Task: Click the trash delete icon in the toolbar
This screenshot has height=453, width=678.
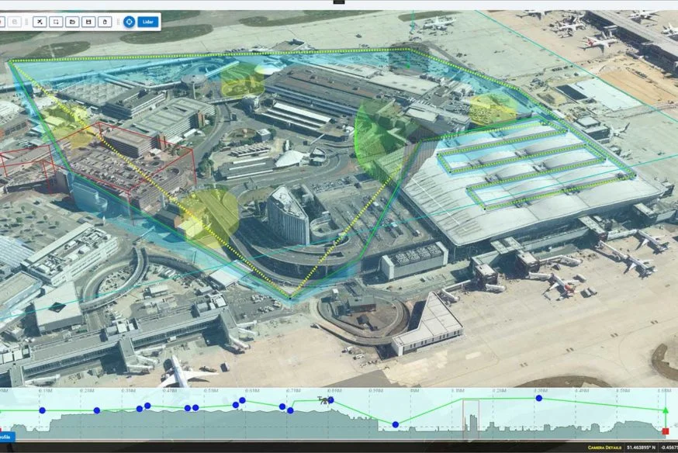Action: [x=105, y=22]
